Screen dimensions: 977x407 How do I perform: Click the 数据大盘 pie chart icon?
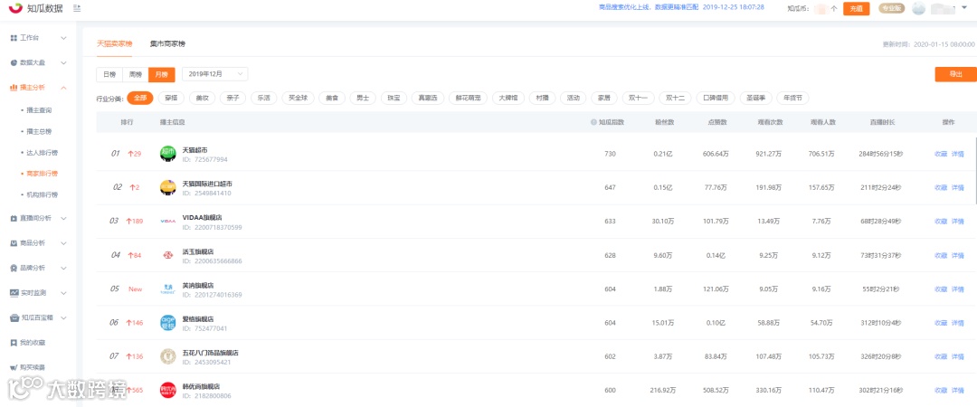pos(14,63)
